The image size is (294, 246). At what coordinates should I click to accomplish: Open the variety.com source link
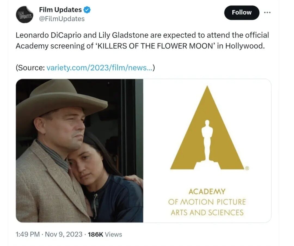tap(100, 68)
